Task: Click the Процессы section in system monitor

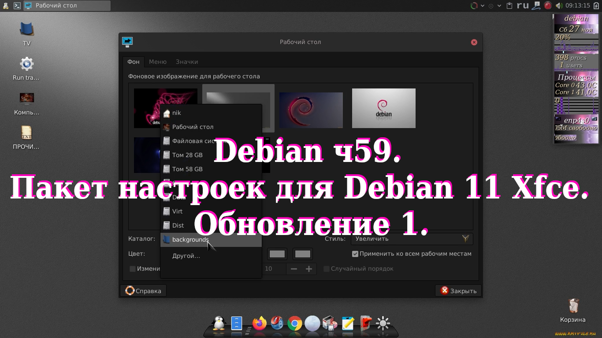Action: coord(576,77)
